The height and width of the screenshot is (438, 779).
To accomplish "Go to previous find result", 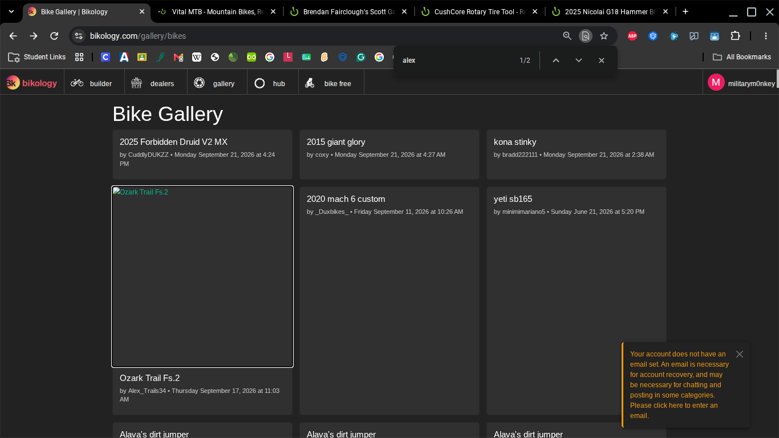I will (x=556, y=60).
